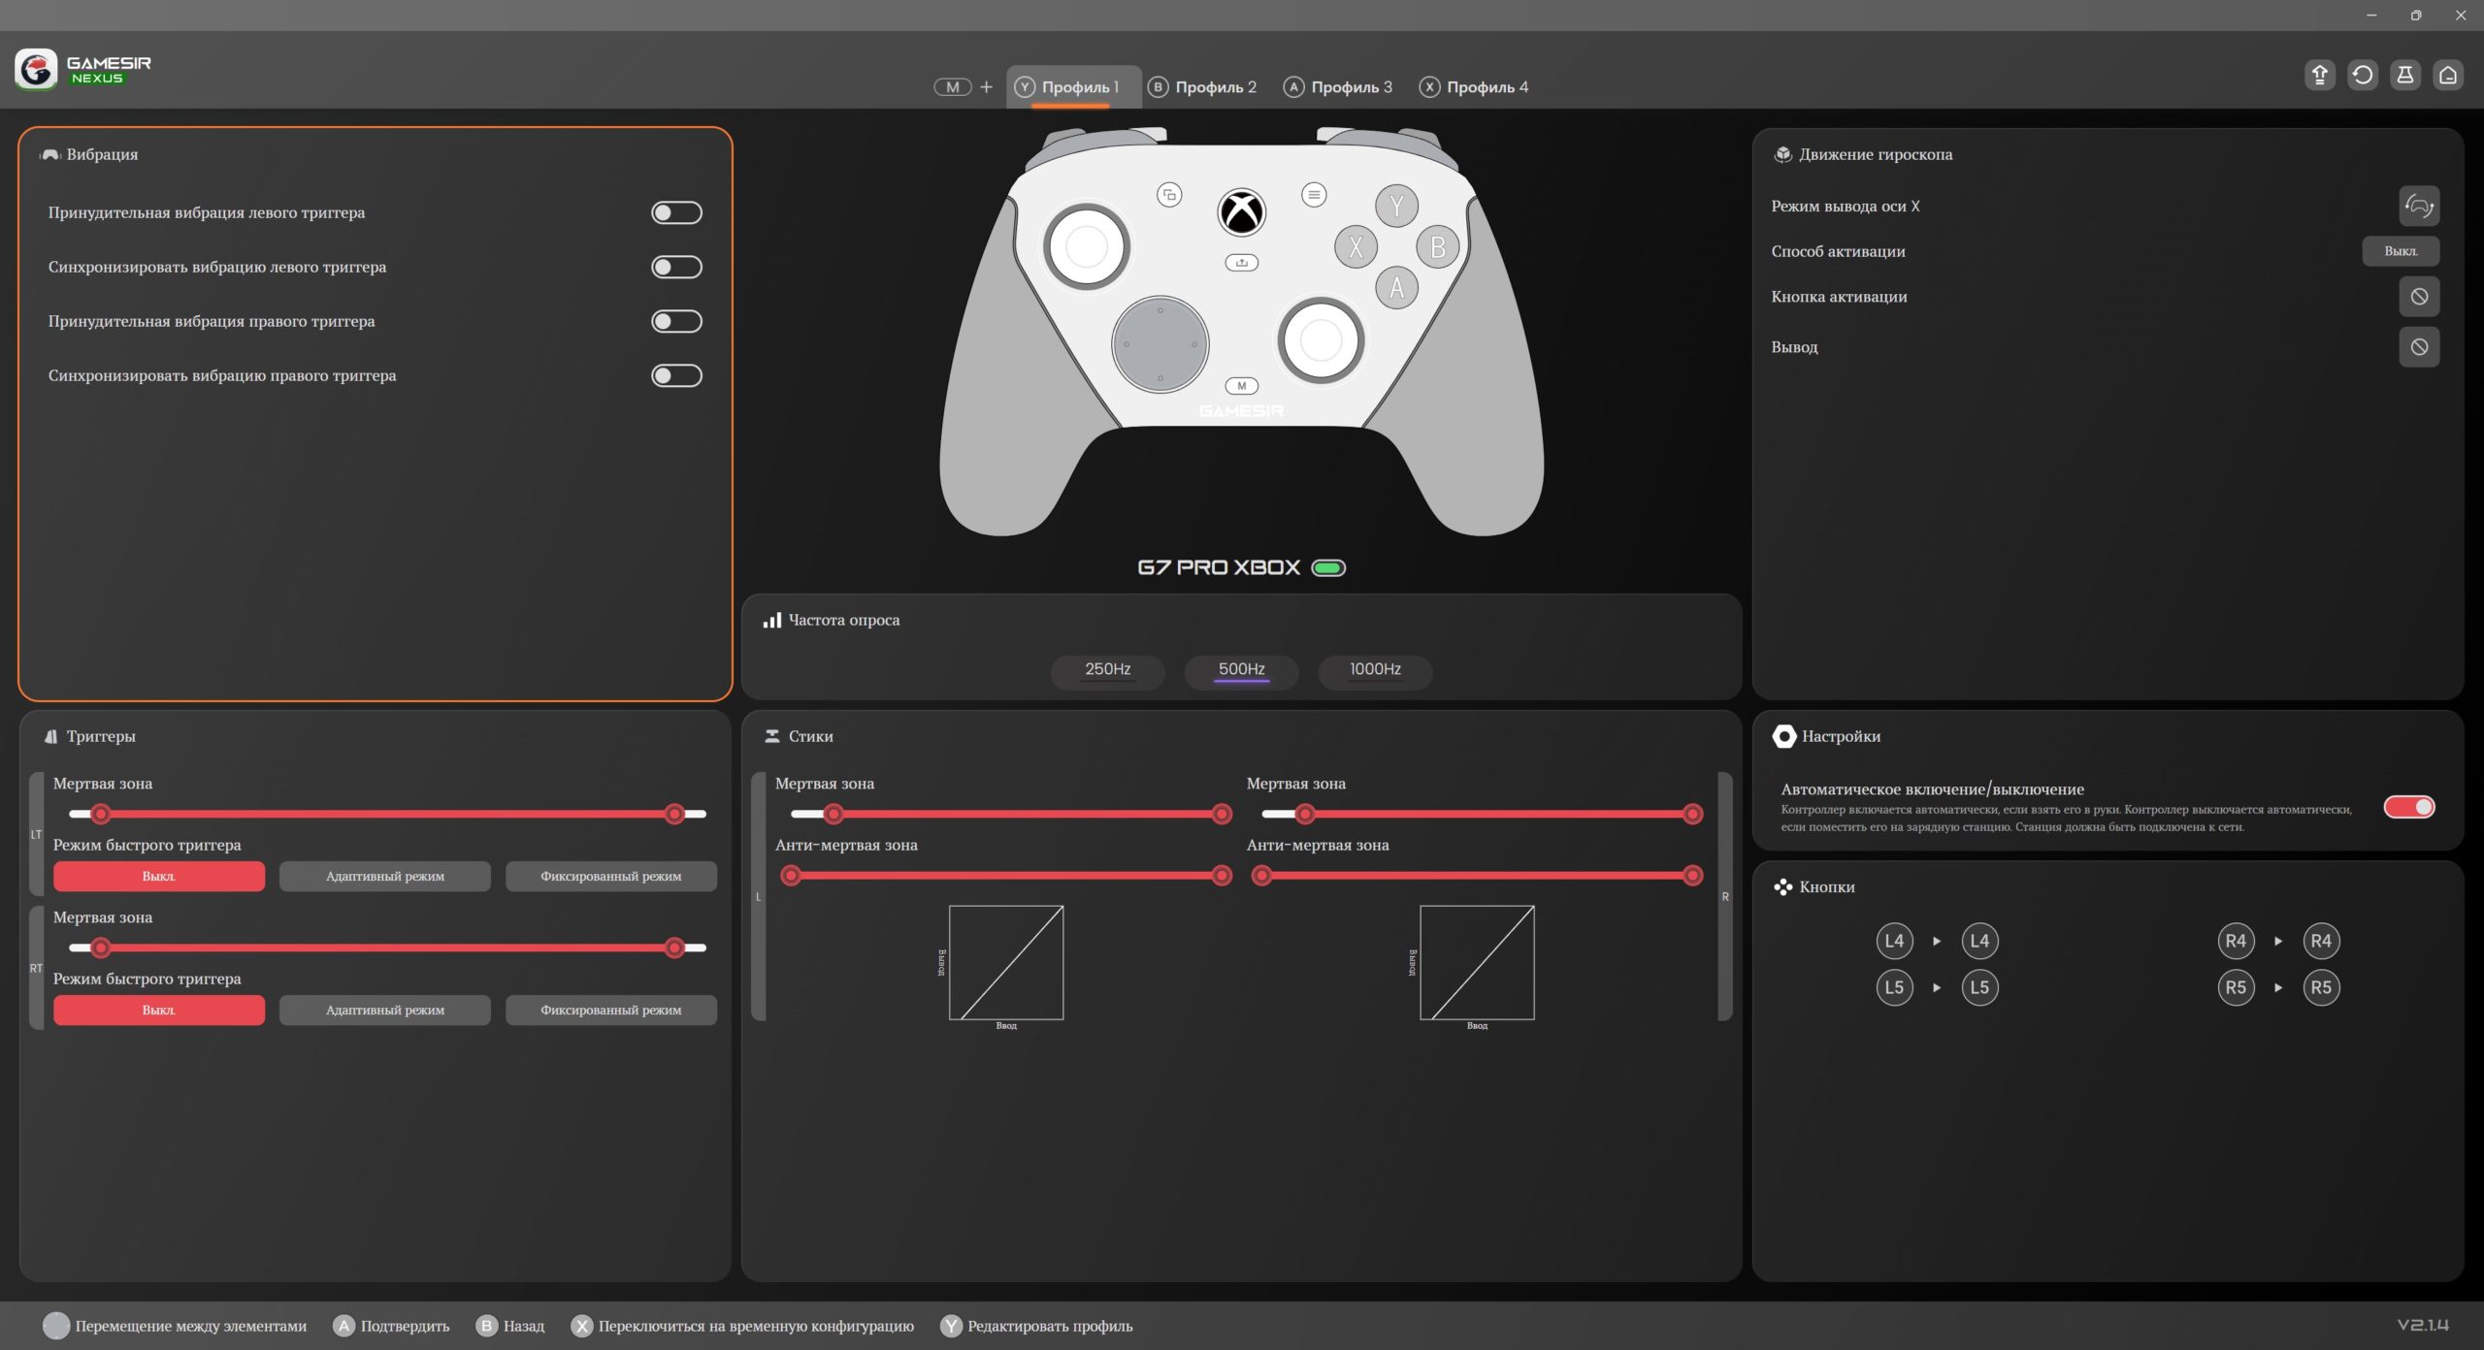Open the Способ активации Выкл. dropdown
The height and width of the screenshot is (1350, 2484).
pyautogui.click(x=2401, y=251)
